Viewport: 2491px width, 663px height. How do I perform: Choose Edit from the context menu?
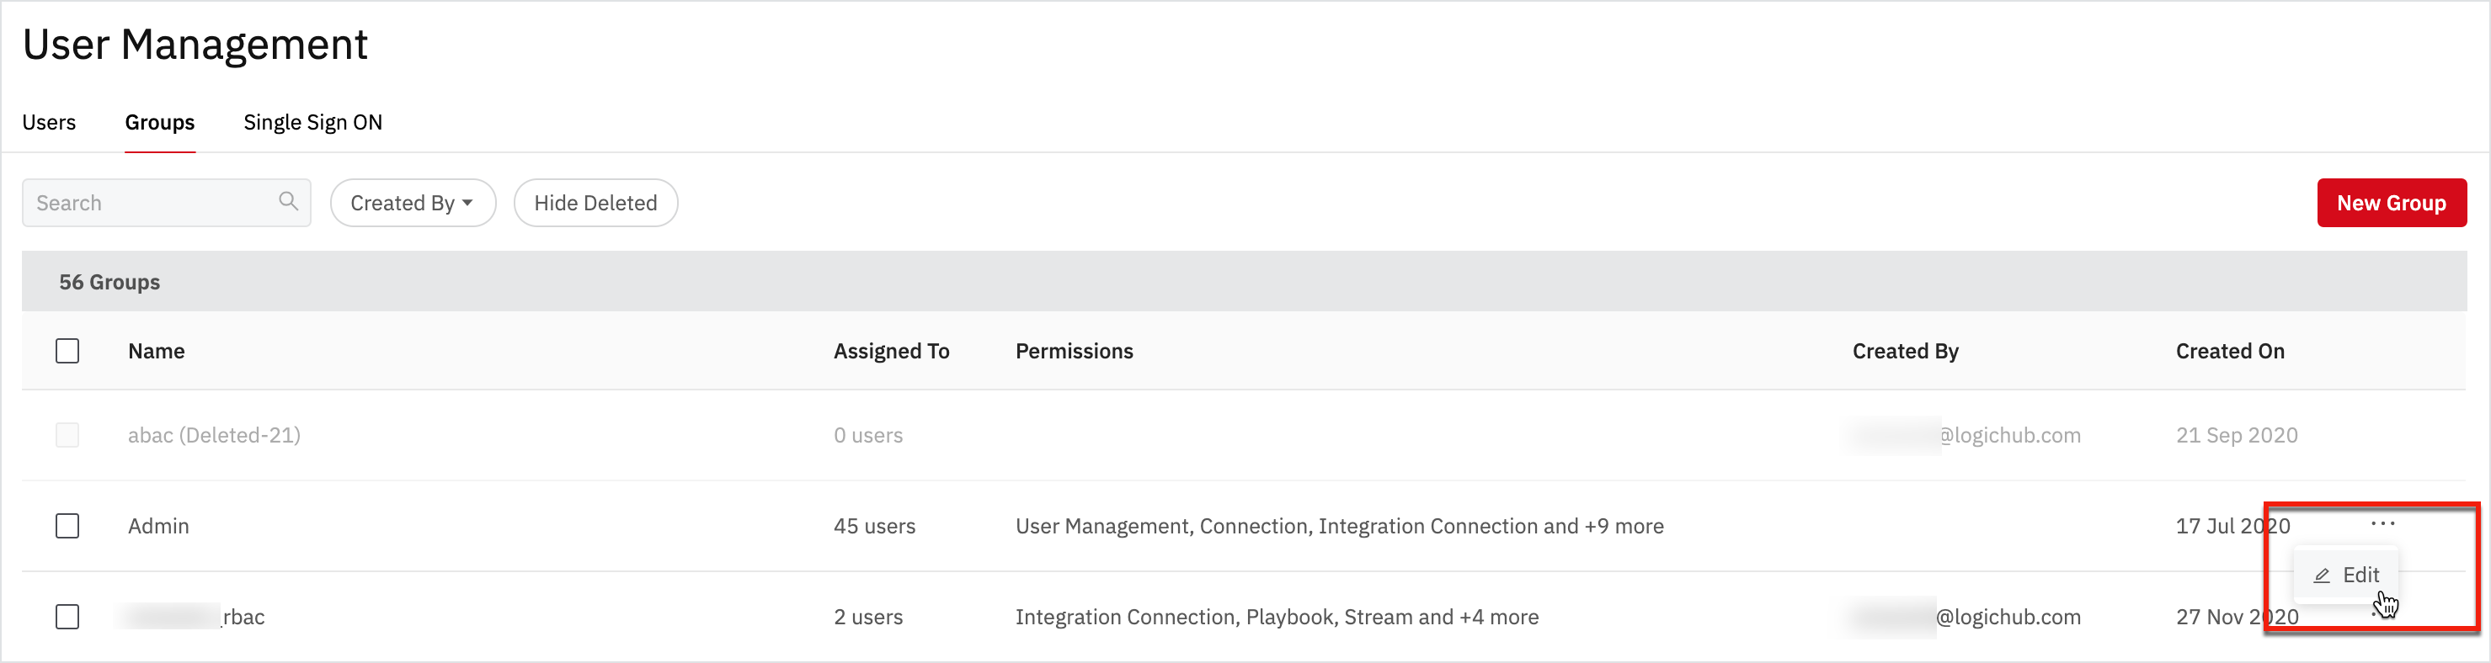coord(2360,576)
